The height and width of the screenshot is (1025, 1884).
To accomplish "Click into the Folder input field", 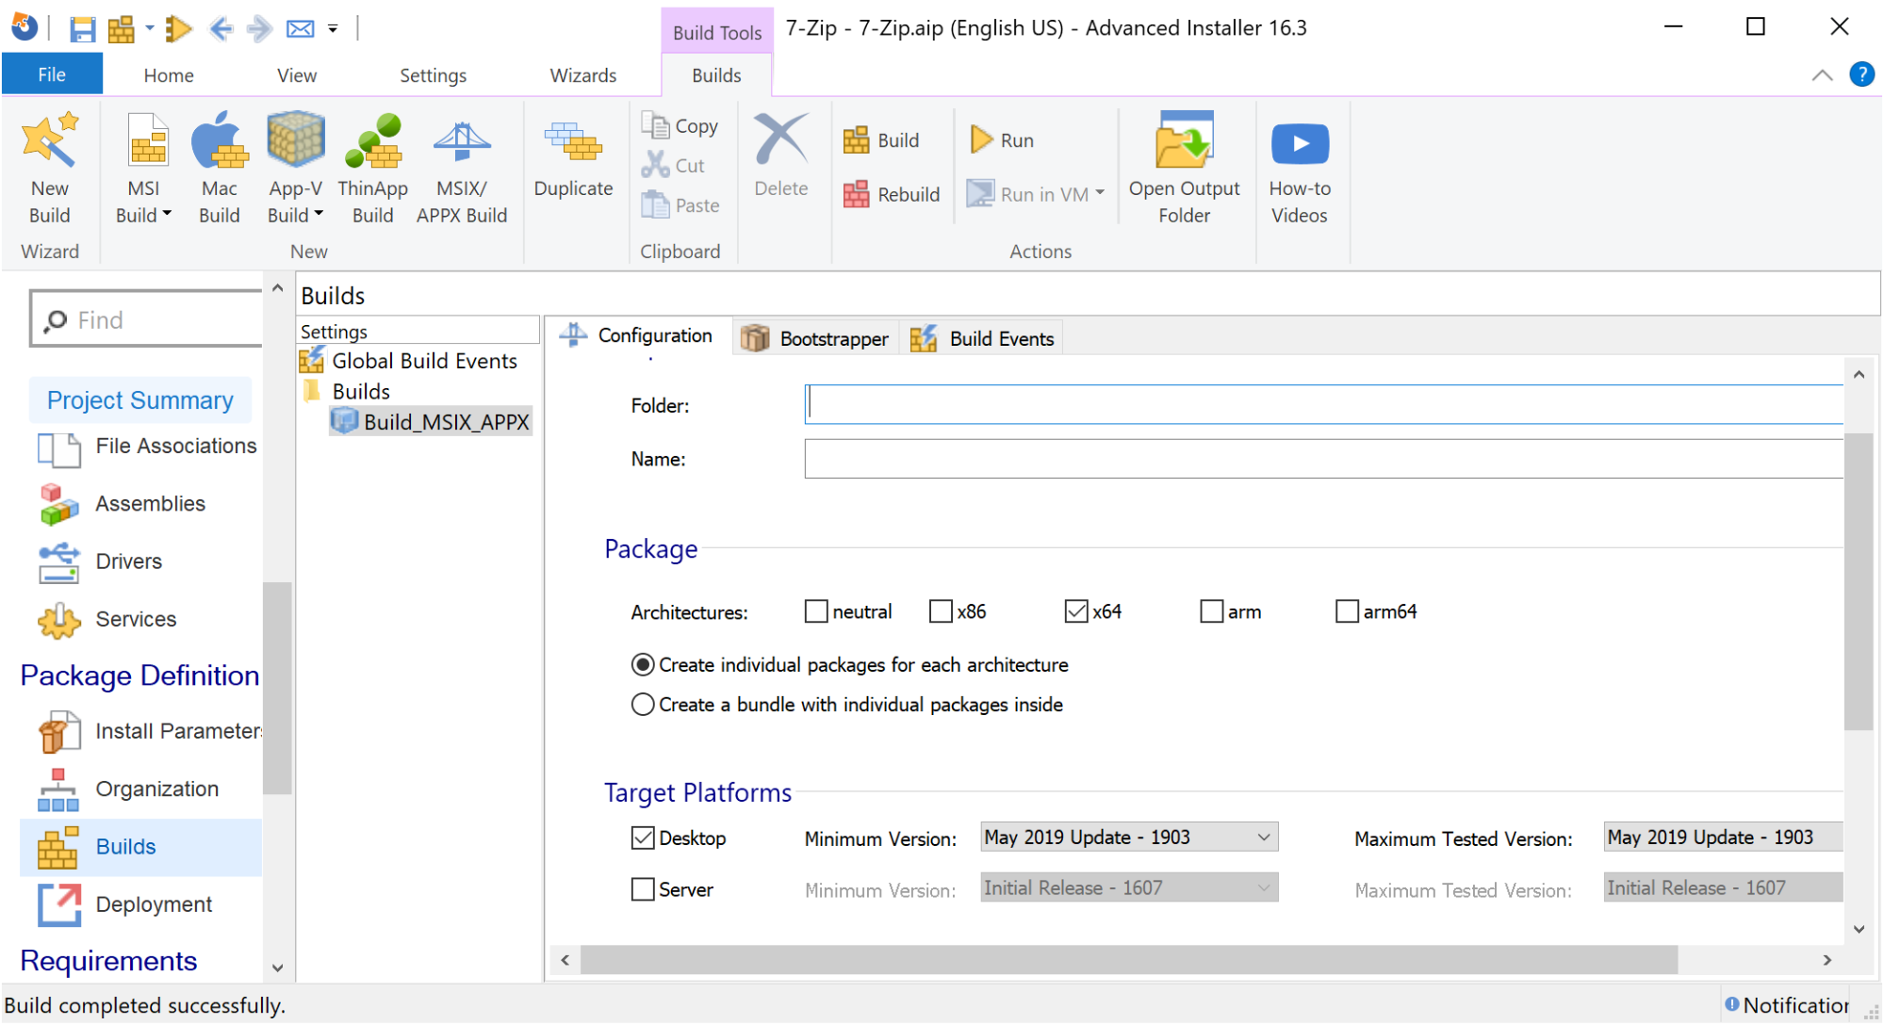I will (x=1323, y=404).
